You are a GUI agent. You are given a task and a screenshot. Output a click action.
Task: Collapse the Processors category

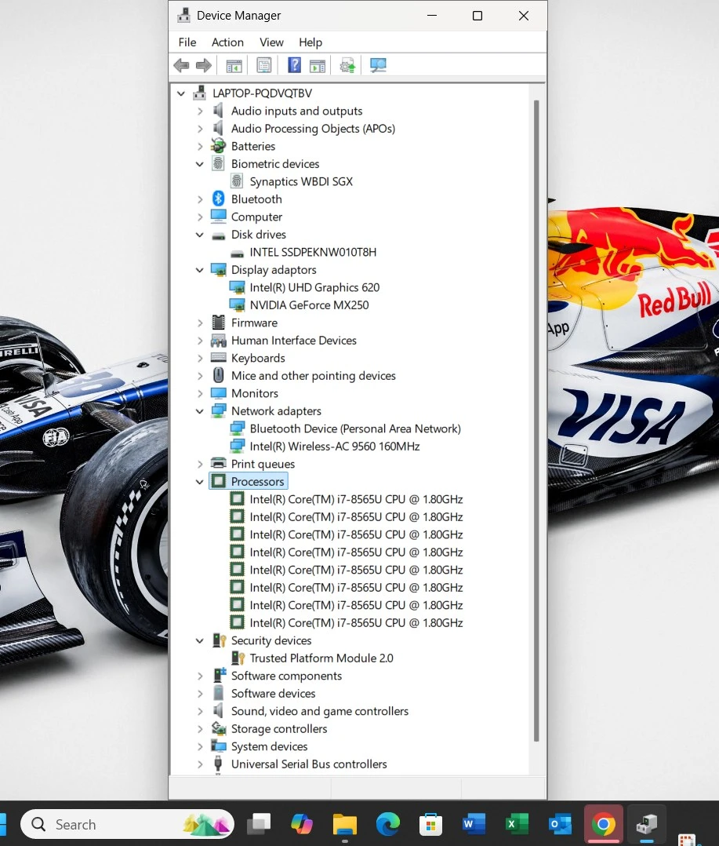[x=200, y=482]
